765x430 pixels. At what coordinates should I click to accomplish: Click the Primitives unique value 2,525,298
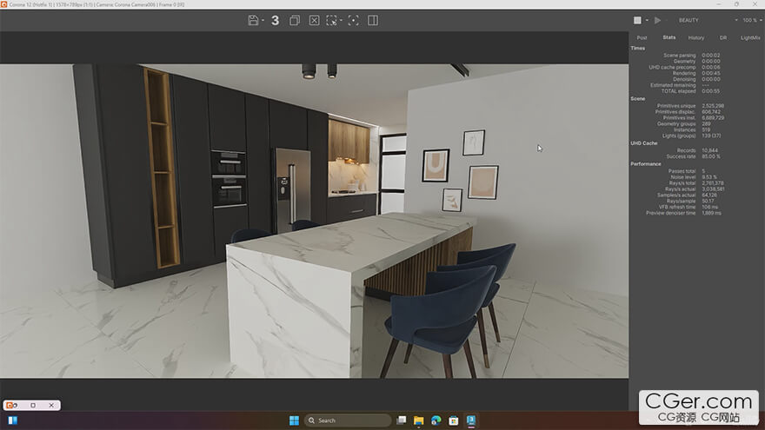coord(713,106)
